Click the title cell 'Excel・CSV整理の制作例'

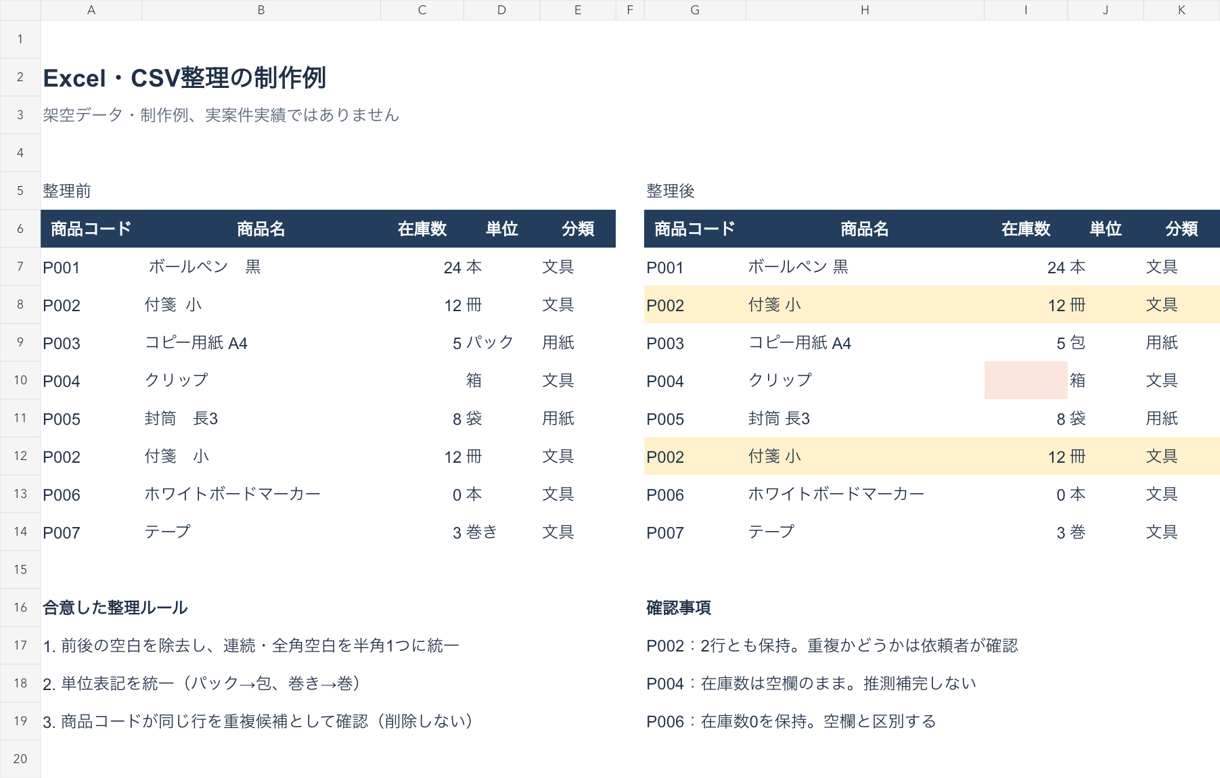pyautogui.click(x=185, y=78)
